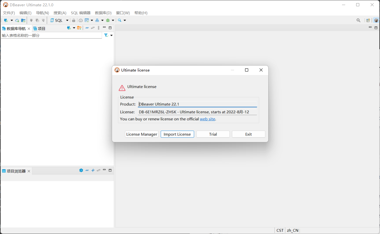Click the New Database Connection plug icon in main toolbar
The width and height of the screenshot is (380, 234).
pyautogui.click(x=6, y=20)
